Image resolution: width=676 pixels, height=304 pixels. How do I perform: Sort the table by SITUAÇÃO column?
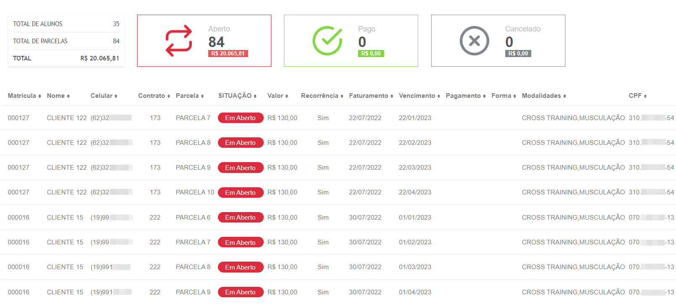[237, 96]
